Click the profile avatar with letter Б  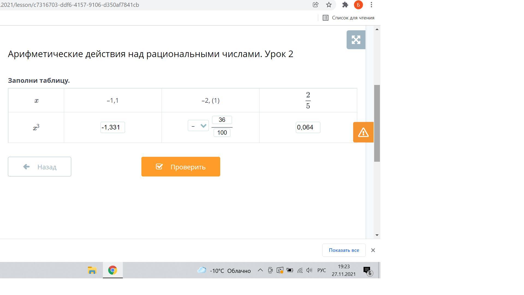[x=358, y=5]
